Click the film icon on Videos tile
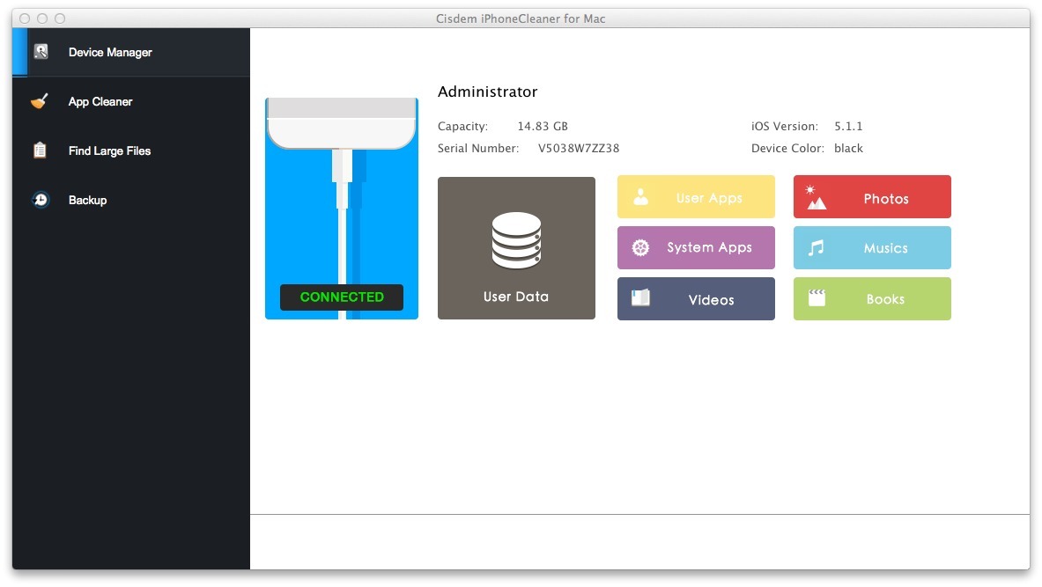The image size is (1042, 587). (x=641, y=298)
